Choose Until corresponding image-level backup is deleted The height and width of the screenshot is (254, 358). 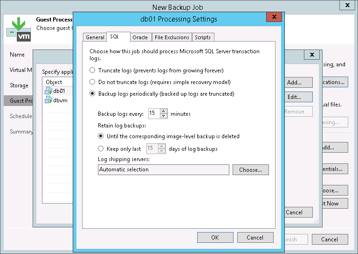101,136
